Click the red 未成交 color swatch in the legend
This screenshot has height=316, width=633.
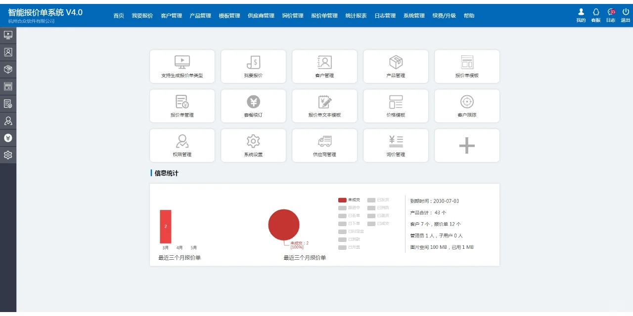pyautogui.click(x=342, y=199)
